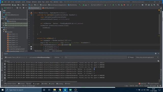163x92 pixels.
Task: Collapse the com.example package under java
Action: 4,19
